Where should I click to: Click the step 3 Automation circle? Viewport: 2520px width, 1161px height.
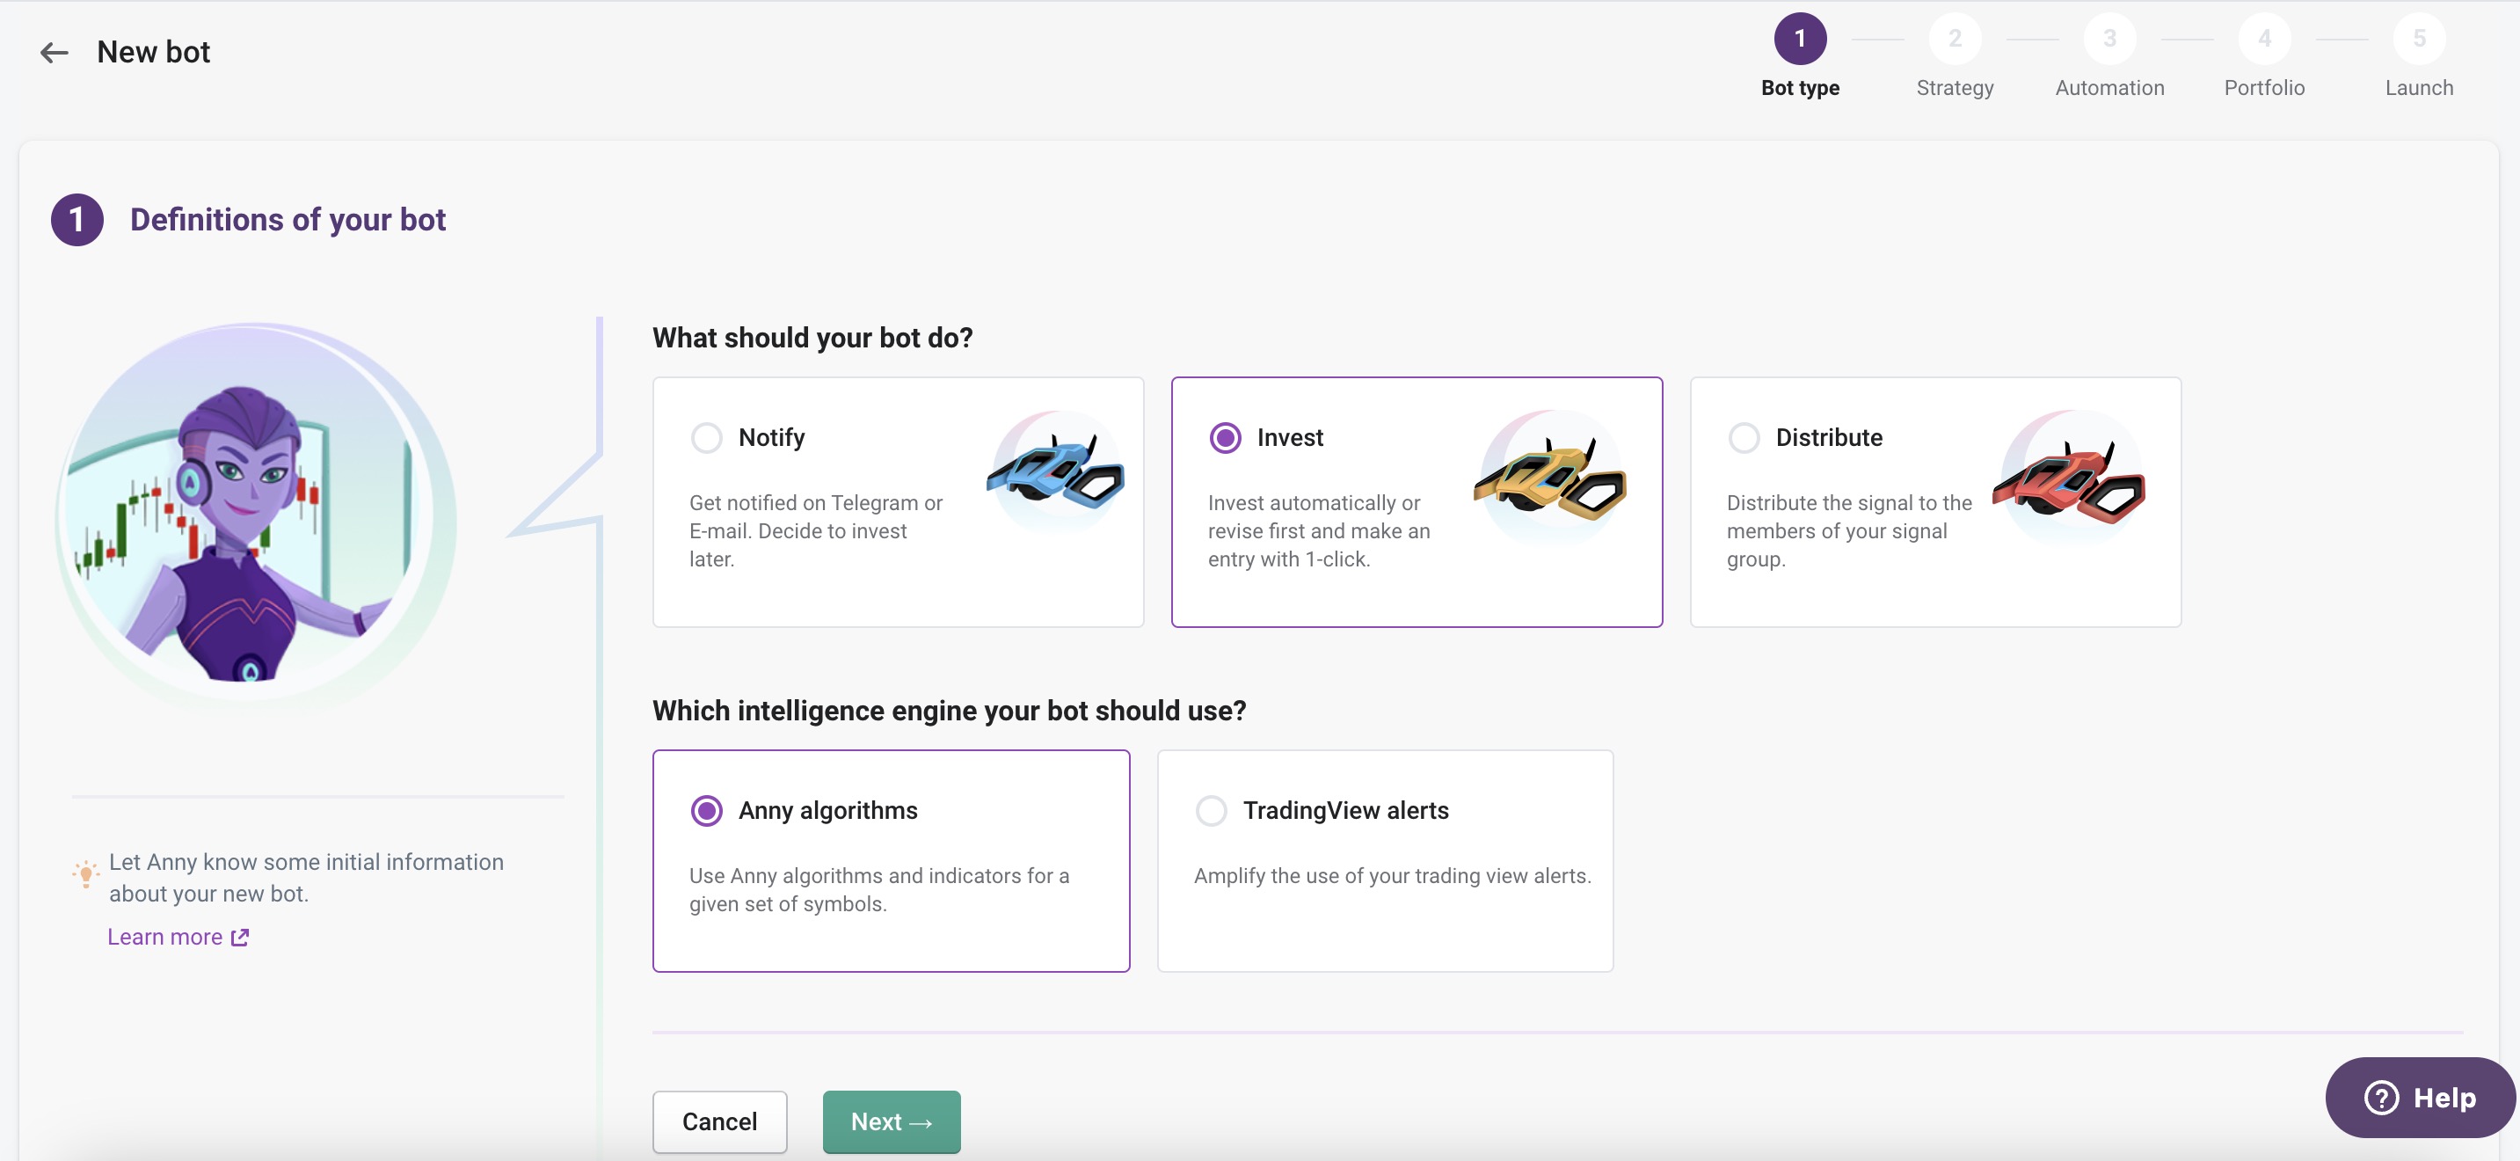tap(2109, 40)
